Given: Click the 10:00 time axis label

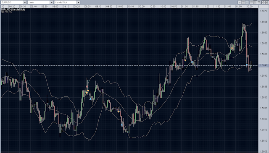Looking at the screenshot, I should (120, 7).
